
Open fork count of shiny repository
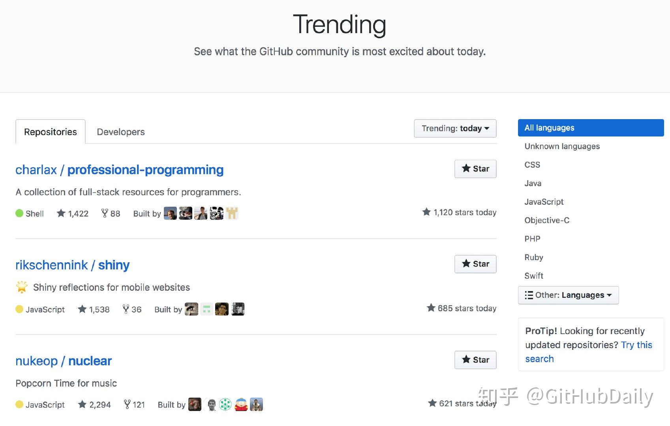[x=132, y=309]
